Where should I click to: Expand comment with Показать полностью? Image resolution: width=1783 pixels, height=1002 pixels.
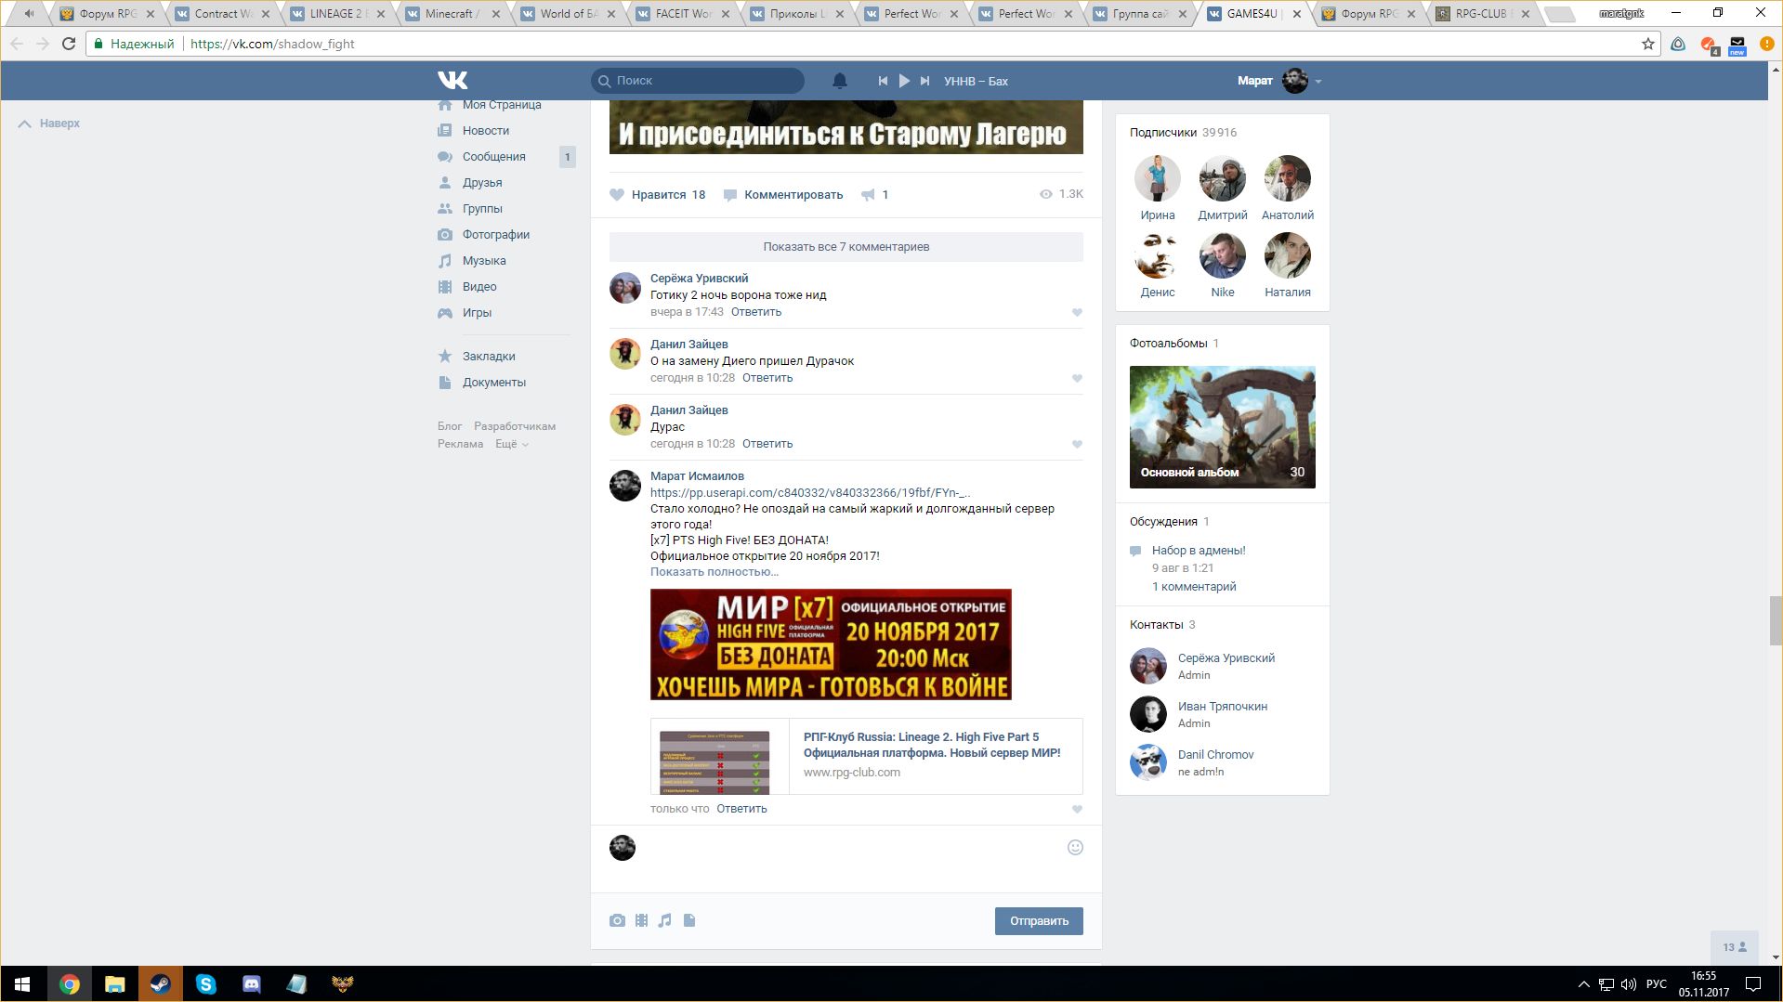[x=715, y=572]
